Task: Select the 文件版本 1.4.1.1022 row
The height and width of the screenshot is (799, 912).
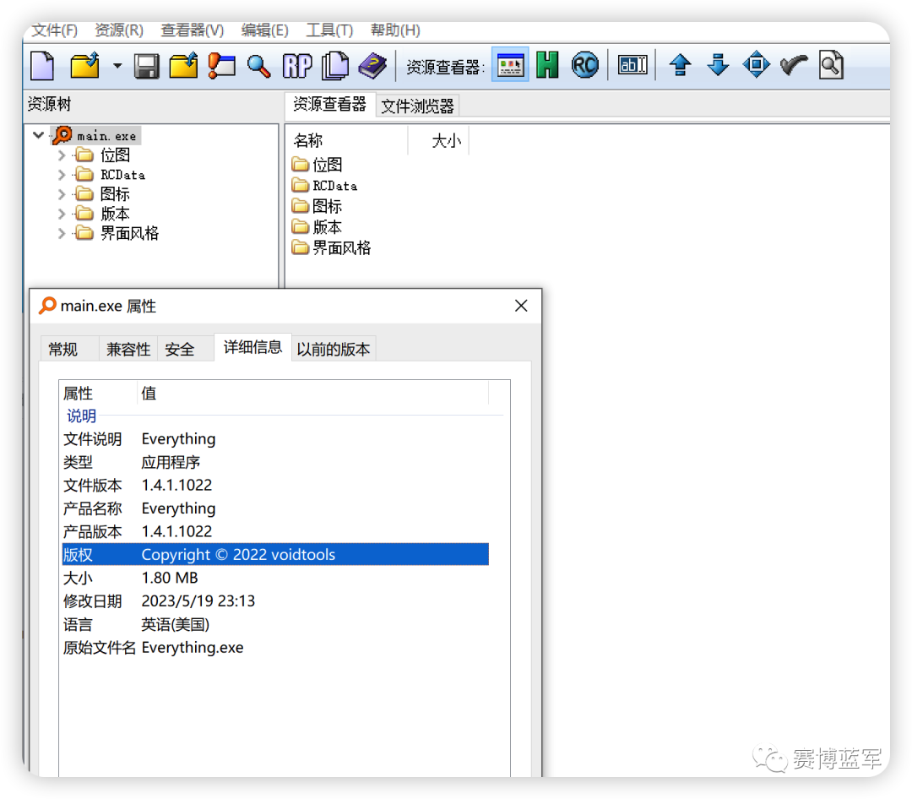Action: pos(275,486)
